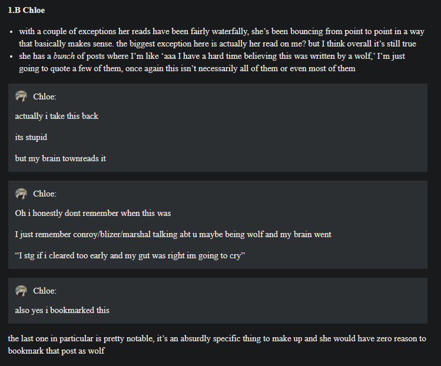Click the line 'actually i take this back'

(x=57, y=116)
